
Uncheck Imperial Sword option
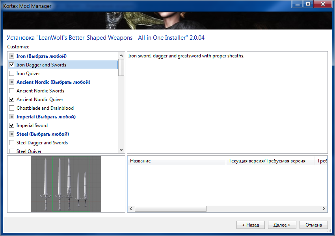click(x=12, y=125)
